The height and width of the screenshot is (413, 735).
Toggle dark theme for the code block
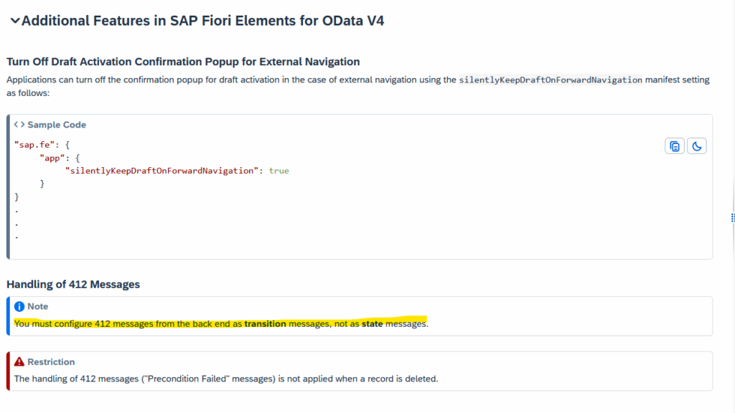[696, 146]
